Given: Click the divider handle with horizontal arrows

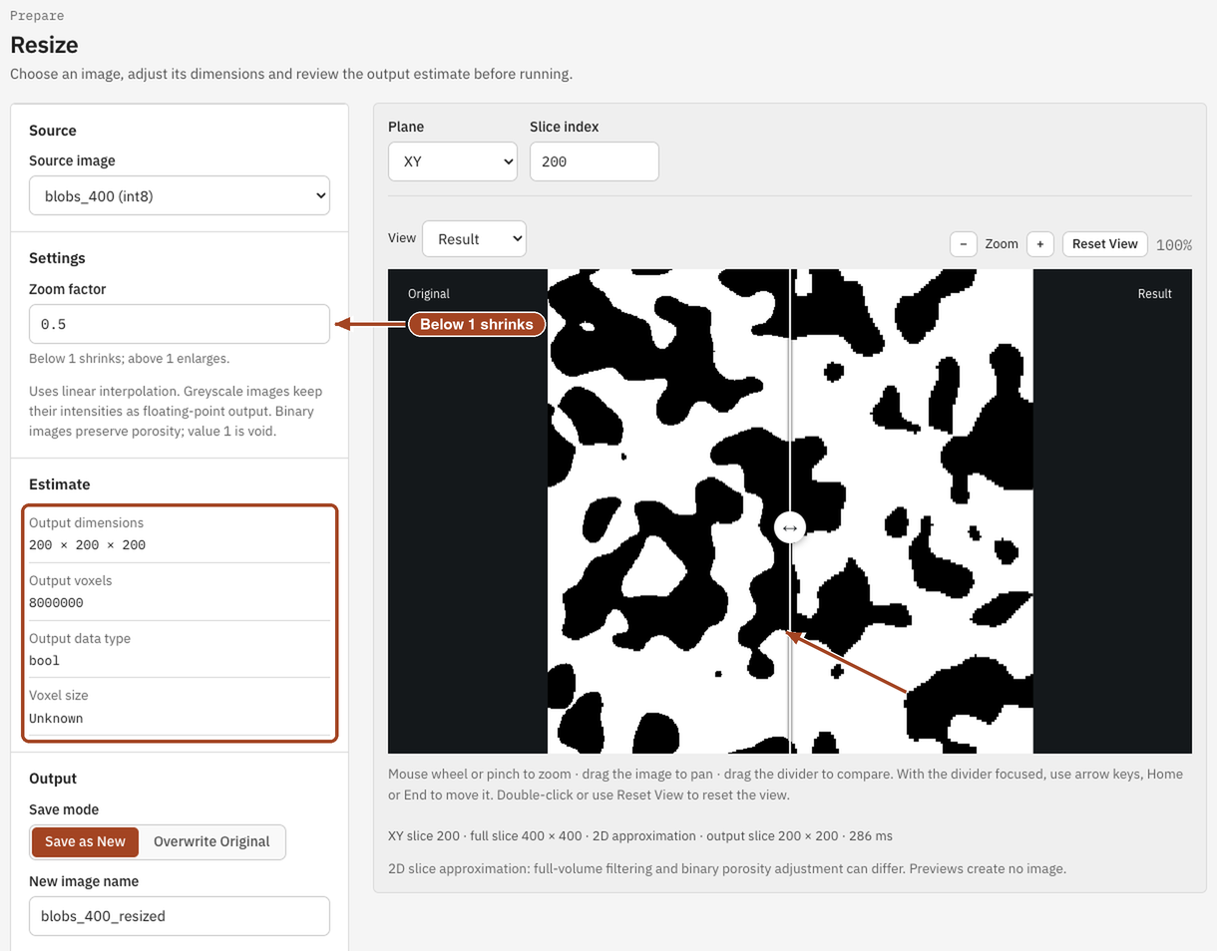Looking at the screenshot, I should tap(790, 527).
